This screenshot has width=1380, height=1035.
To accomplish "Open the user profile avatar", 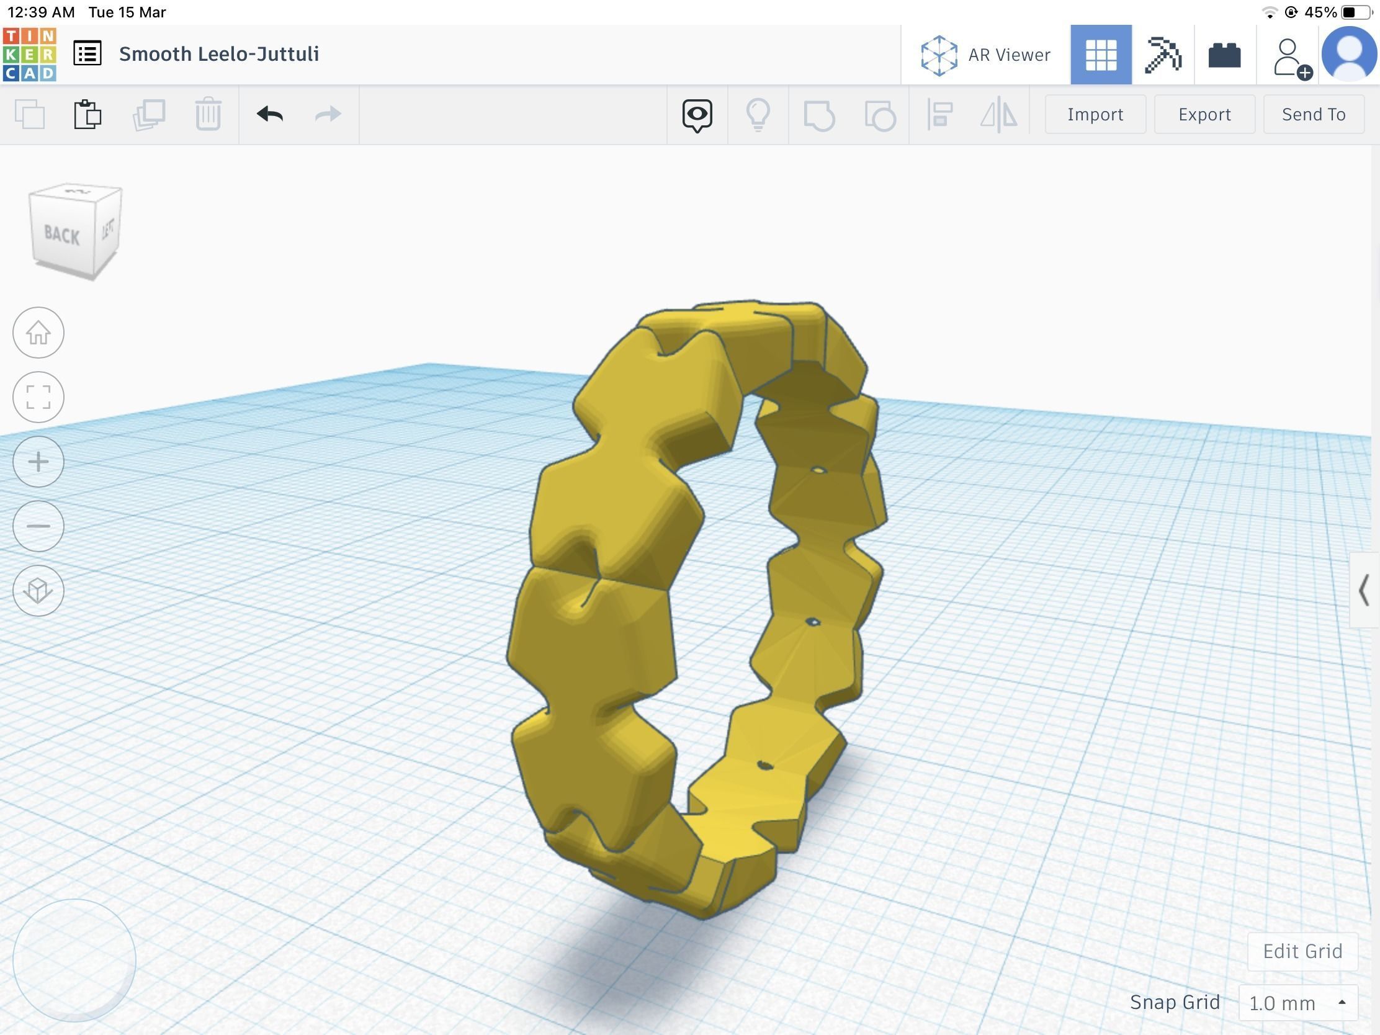I will [1349, 53].
